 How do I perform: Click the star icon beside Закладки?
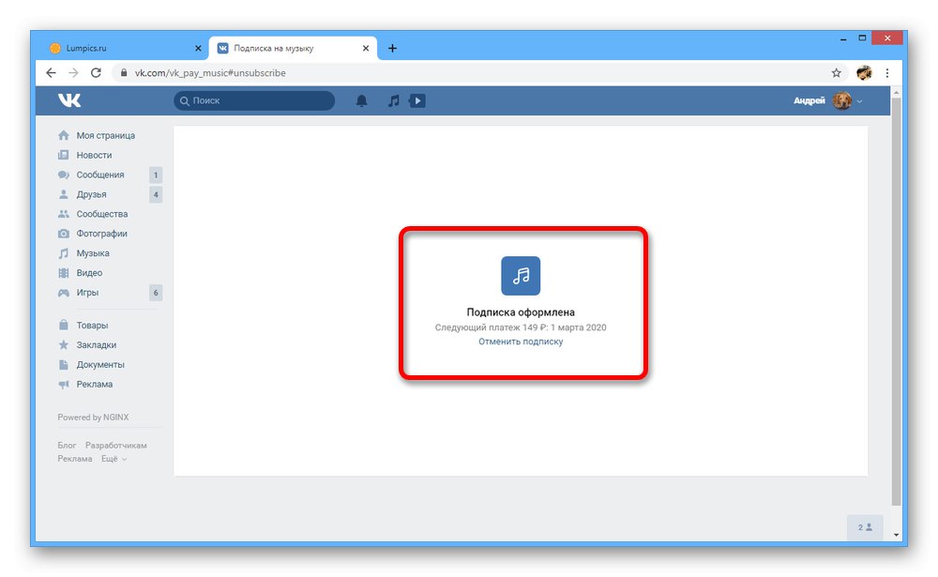click(x=64, y=344)
